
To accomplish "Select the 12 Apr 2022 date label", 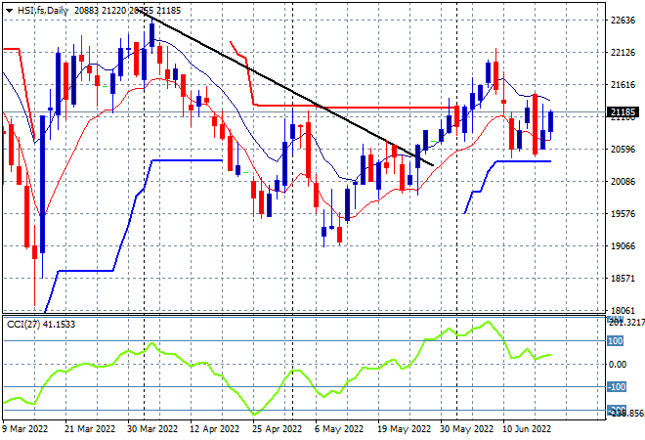I will tap(214, 429).
